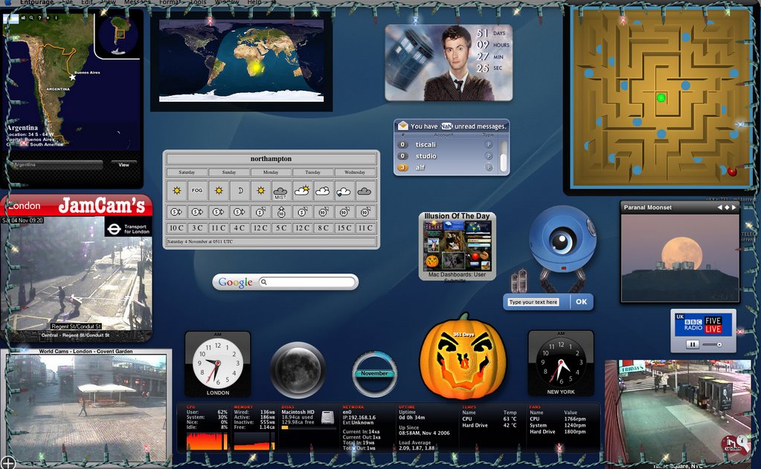Click the '8 C' temperature cell

(x=324, y=228)
